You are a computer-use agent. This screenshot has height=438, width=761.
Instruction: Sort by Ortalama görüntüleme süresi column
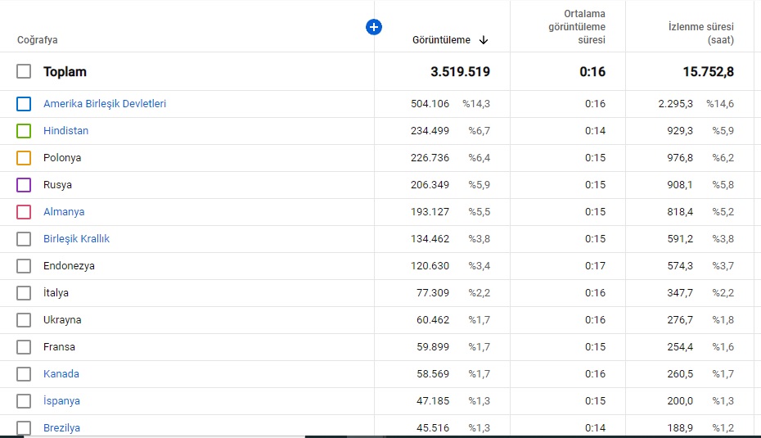(x=577, y=27)
